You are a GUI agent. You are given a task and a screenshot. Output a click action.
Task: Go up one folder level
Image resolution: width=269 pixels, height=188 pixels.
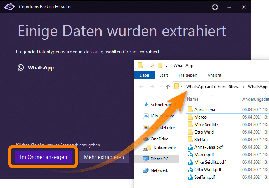(x=168, y=87)
